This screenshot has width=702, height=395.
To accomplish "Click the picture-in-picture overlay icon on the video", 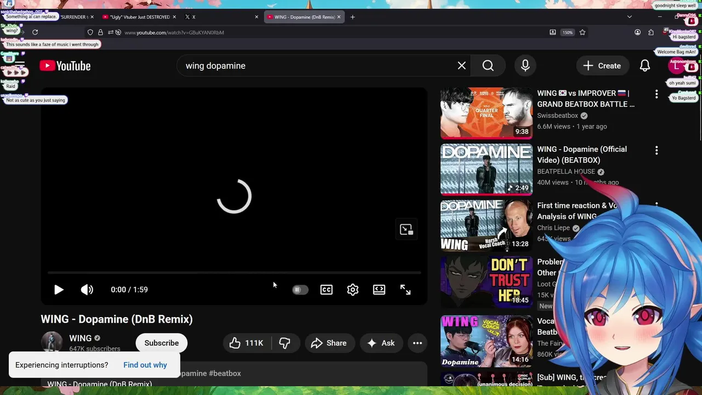I will click(x=406, y=229).
